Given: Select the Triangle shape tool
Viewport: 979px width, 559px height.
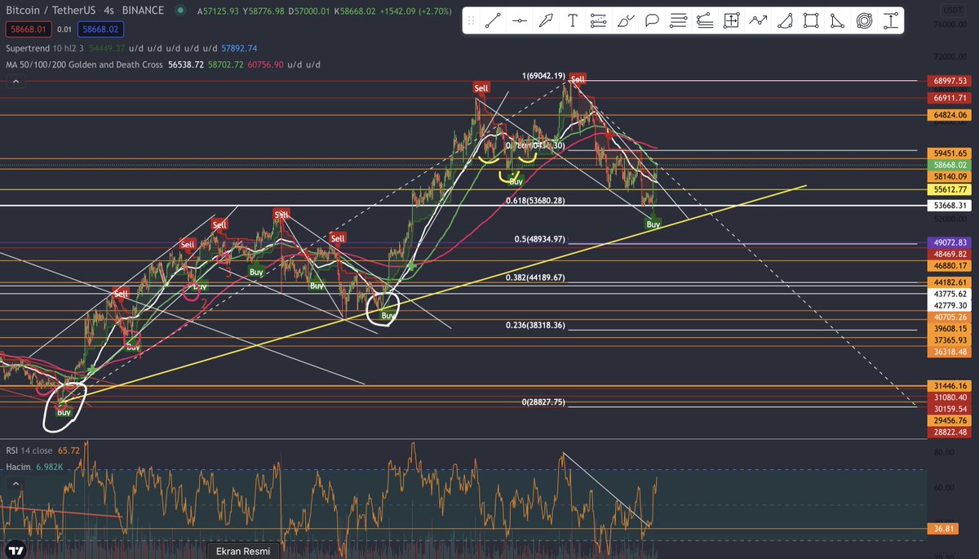Looking at the screenshot, I should pos(837,21).
